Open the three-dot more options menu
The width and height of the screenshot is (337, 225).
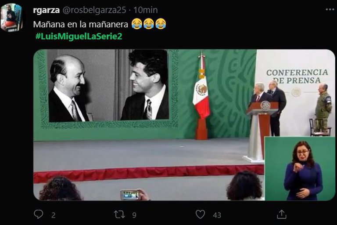[330, 10]
